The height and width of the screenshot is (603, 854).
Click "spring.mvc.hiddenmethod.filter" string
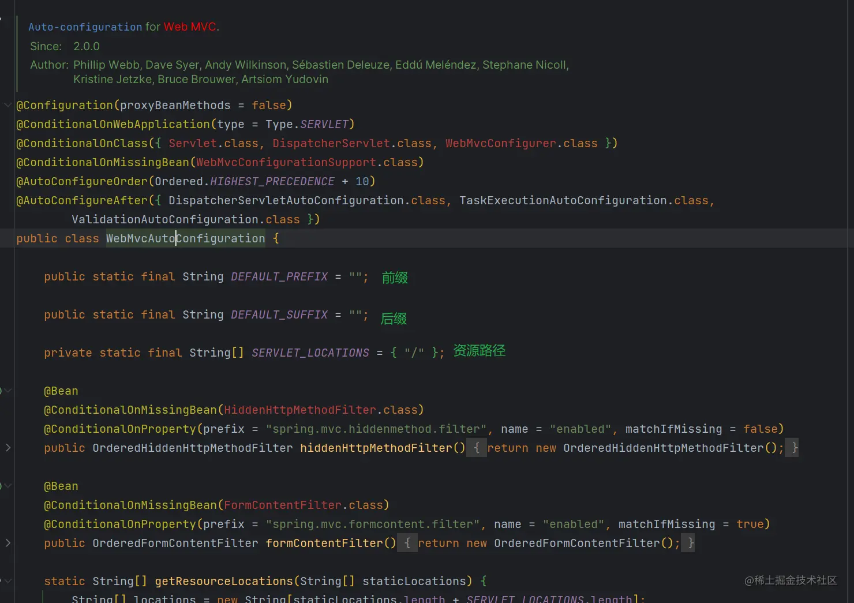(376, 429)
